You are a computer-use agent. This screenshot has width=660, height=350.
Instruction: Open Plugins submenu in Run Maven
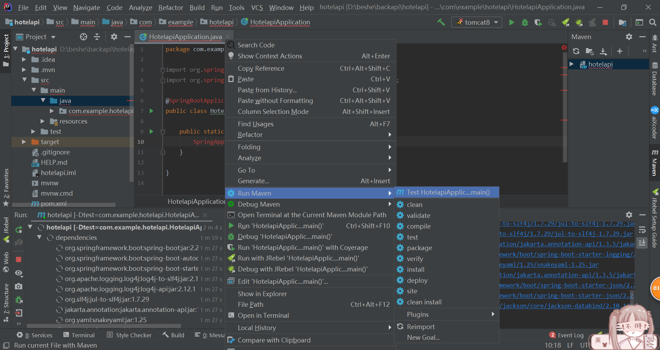pyautogui.click(x=446, y=314)
